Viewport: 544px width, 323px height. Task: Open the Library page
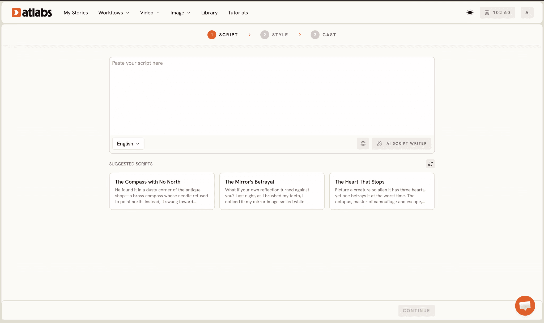pyautogui.click(x=209, y=12)
